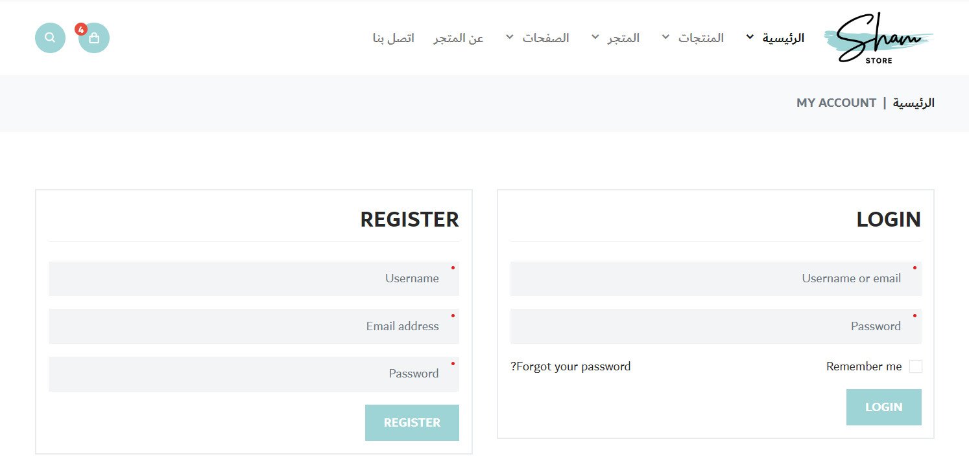This screenshot has height=472, width=969.
Task: Open the shopping cart icon
Action: tap(94, 38)
